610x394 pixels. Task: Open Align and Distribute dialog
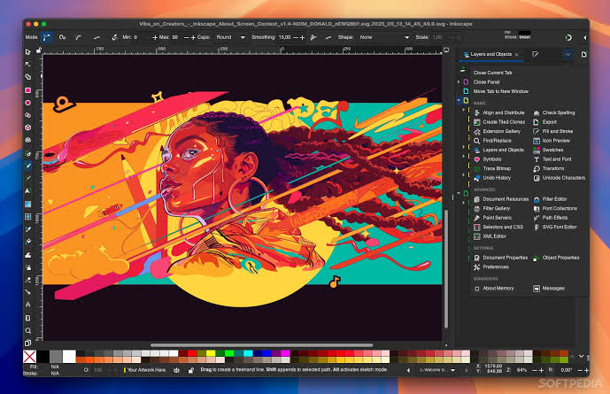pos(499,112)
